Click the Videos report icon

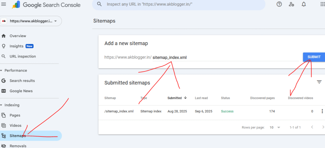coord(3,125)
